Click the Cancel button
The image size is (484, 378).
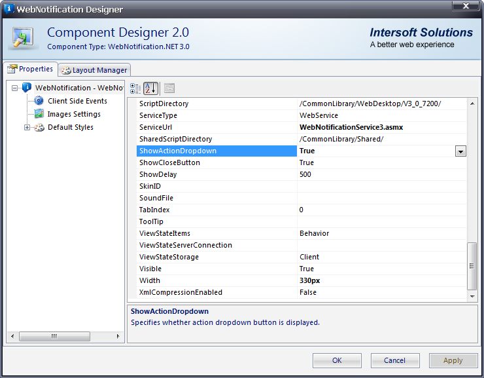(395, 360)
